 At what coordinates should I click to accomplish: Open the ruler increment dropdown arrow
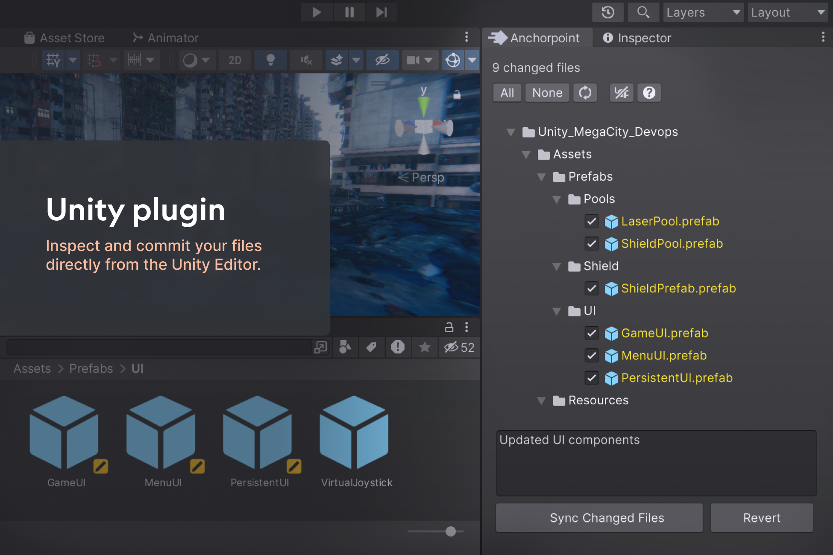coord(150,60)
